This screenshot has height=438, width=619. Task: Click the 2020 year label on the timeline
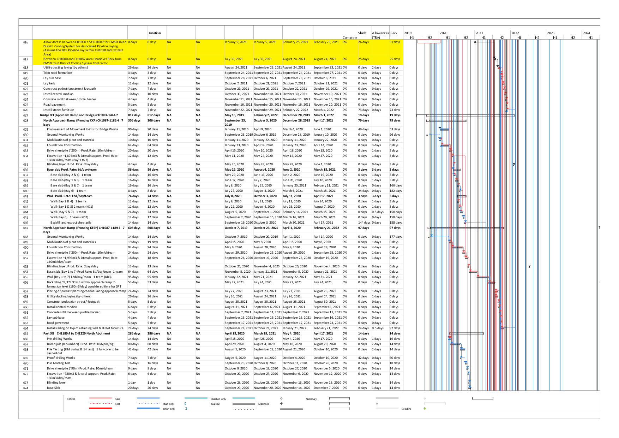[443, 33]
